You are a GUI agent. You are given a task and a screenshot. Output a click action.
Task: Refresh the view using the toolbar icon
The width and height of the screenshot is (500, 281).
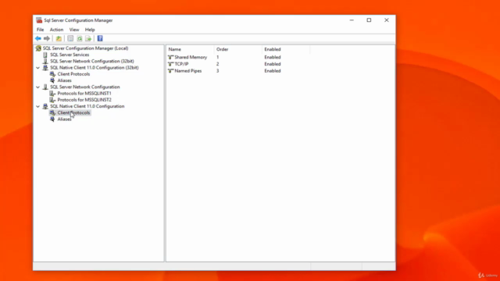[x=80, y=38]
